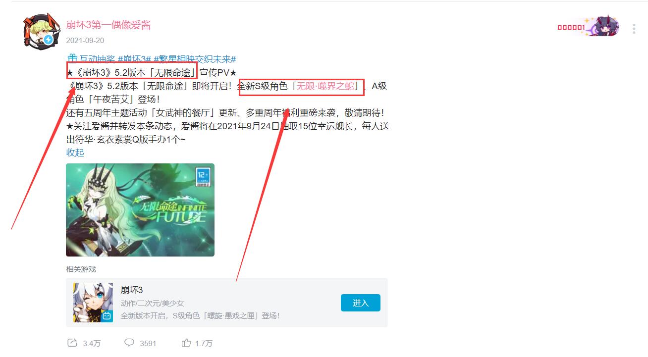Image resolution: width=648 pixels, height=357 pixels.
Task: Click the pink 无限·噬界之蛇 link
Action: point(325,86)
